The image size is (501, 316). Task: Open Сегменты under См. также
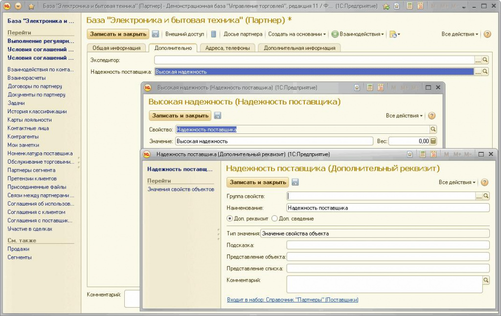pos(20,257)
